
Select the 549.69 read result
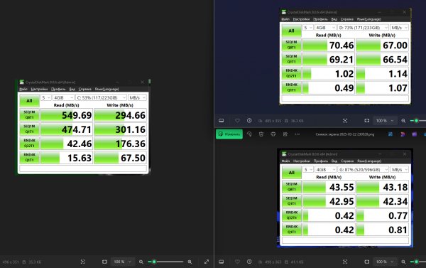coord(67,115)
